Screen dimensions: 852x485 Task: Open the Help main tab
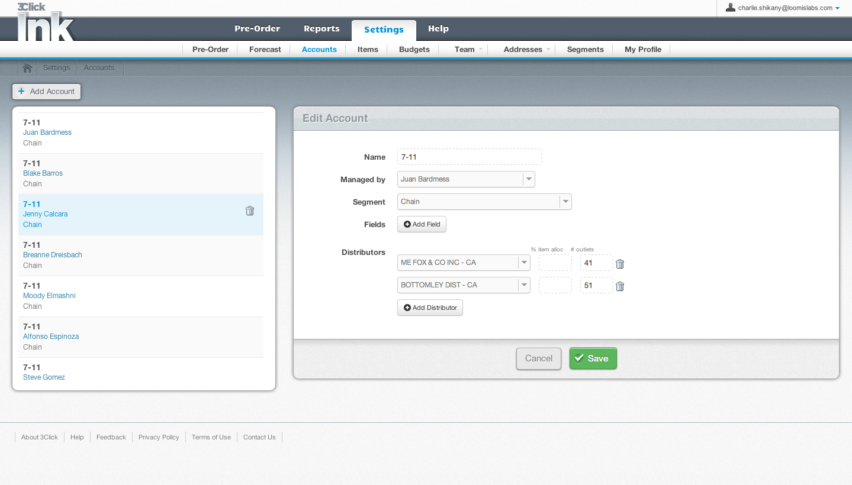(x=438, y=28)
